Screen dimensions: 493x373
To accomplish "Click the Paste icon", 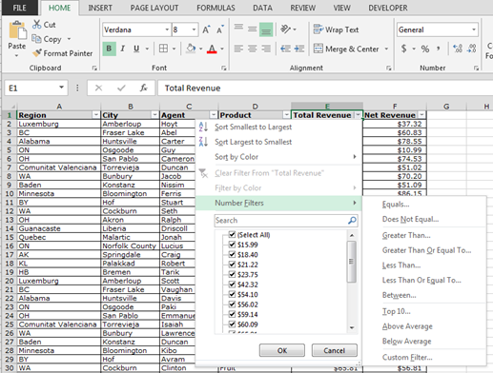I will pos(17,30).
